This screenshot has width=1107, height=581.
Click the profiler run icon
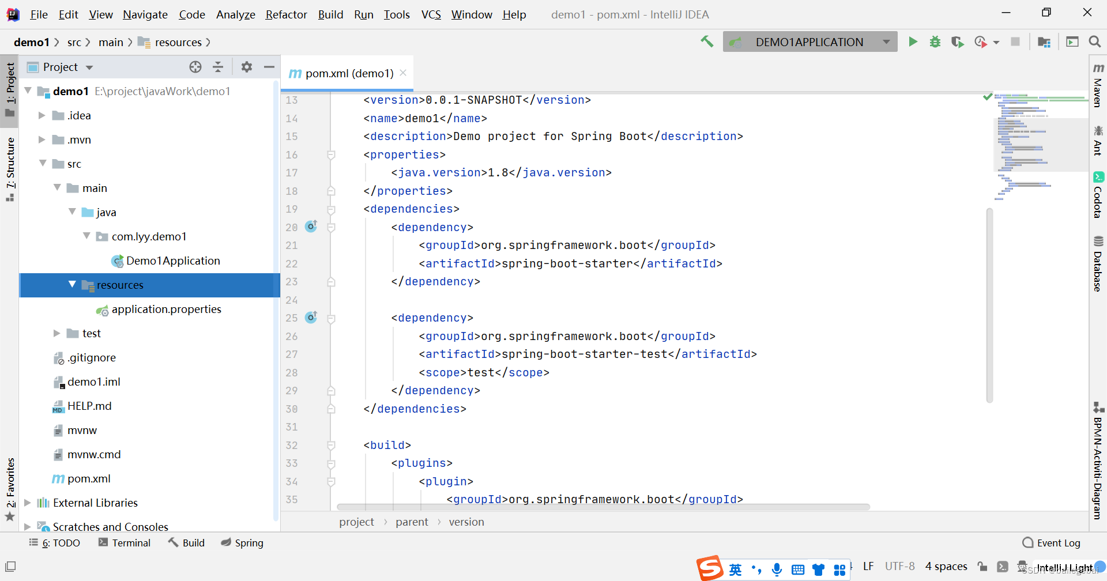point(980,41)
